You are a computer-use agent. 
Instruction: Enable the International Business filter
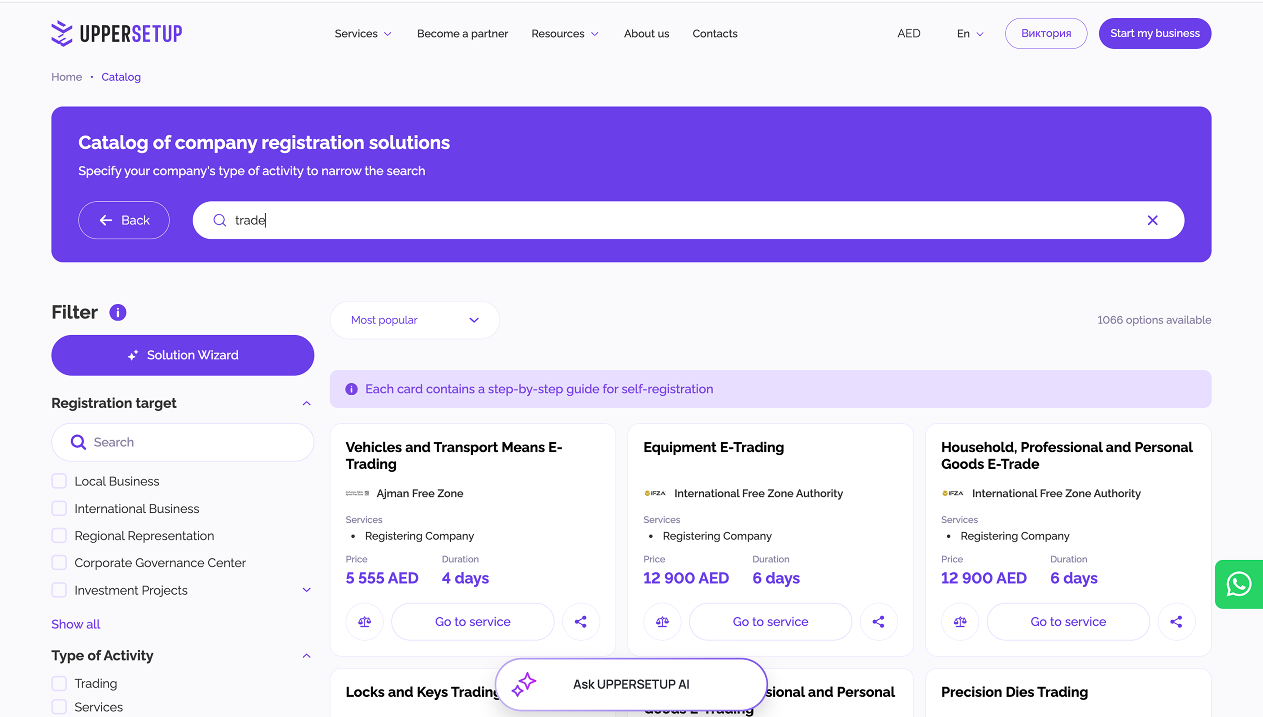click(59, 508)
